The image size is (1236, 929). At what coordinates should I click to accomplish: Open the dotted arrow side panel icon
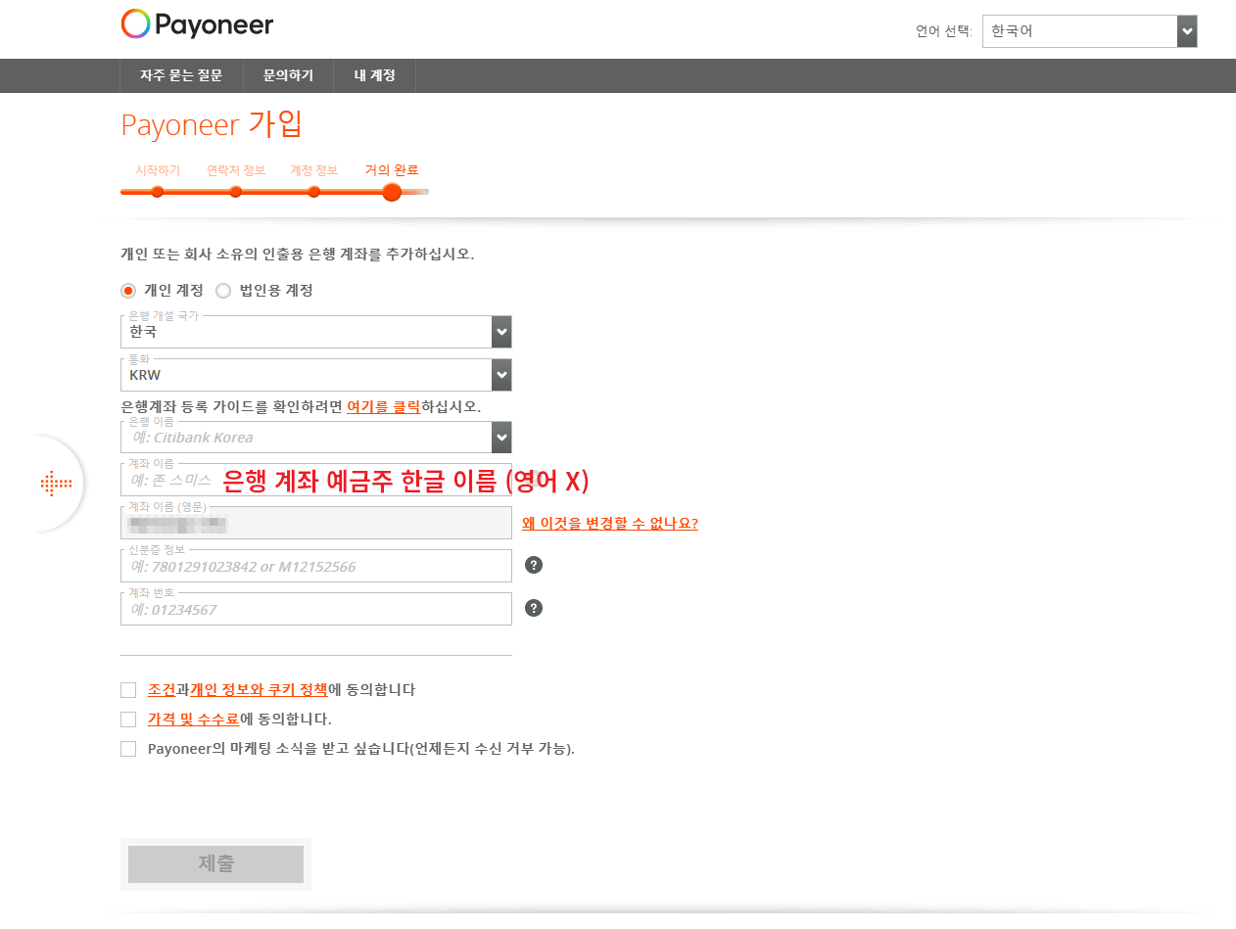tap(56, 483)
